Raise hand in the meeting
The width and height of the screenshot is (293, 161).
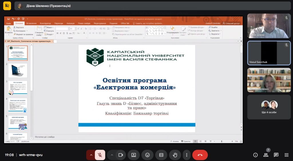175,155
